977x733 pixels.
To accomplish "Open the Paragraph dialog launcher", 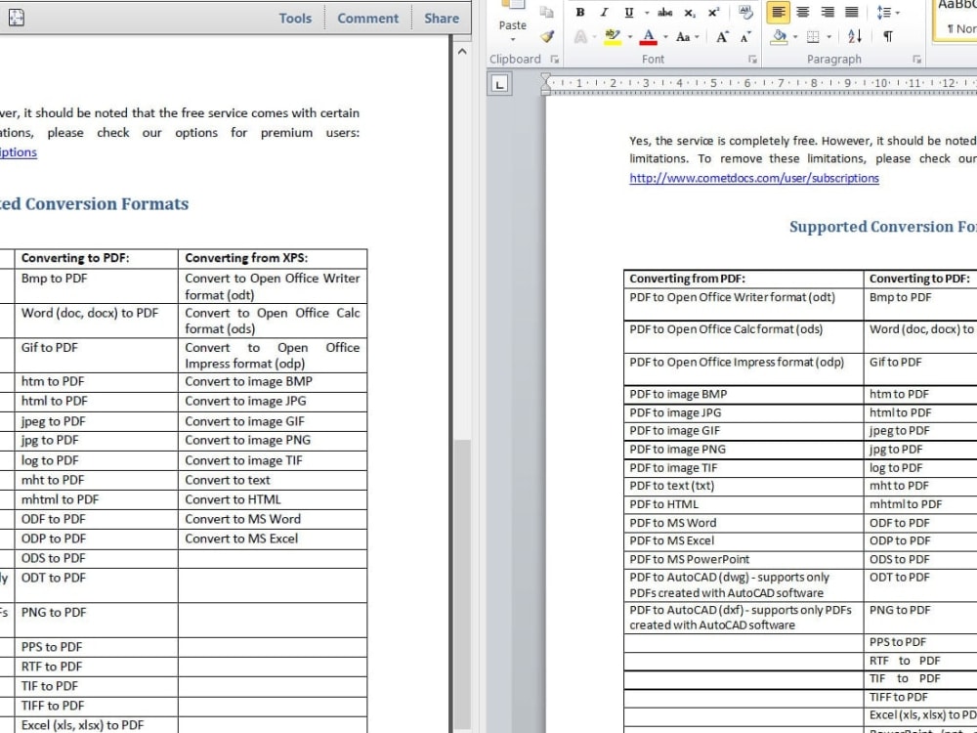I will (916, 60).
